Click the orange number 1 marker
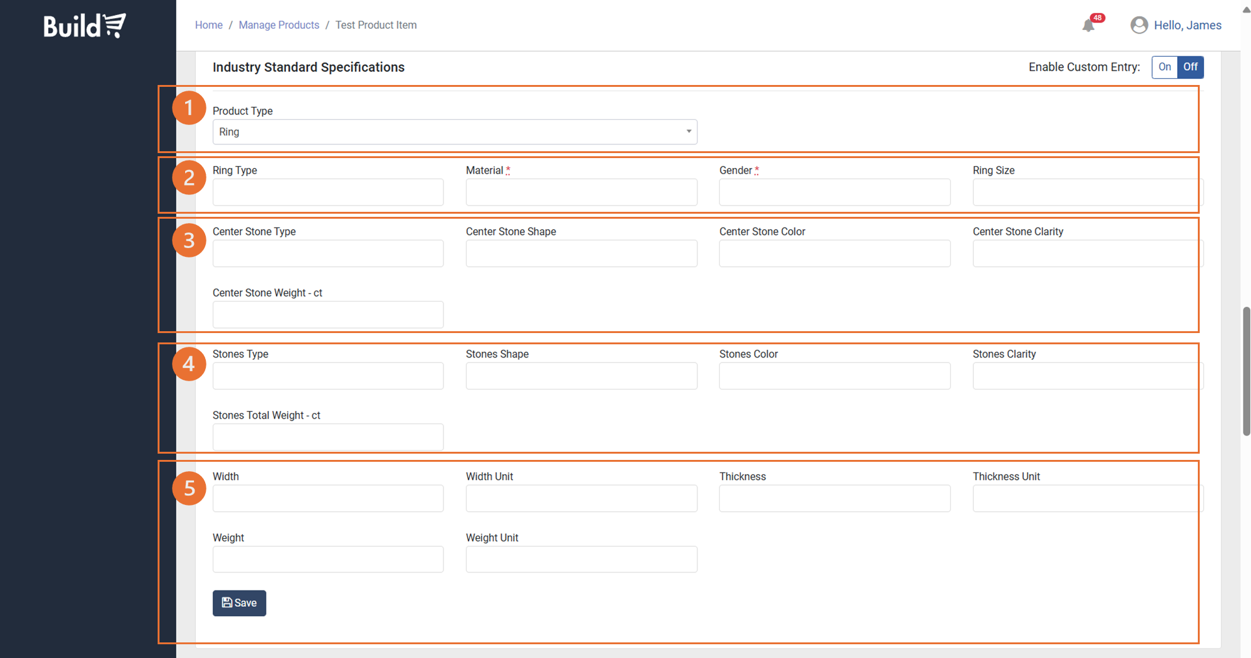 tap(189, 108)
